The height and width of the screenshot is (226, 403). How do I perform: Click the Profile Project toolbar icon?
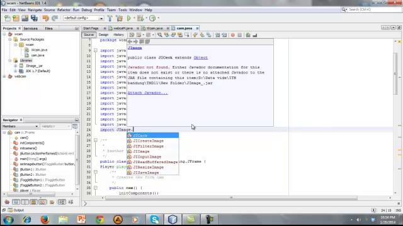[x=152, y=18]
